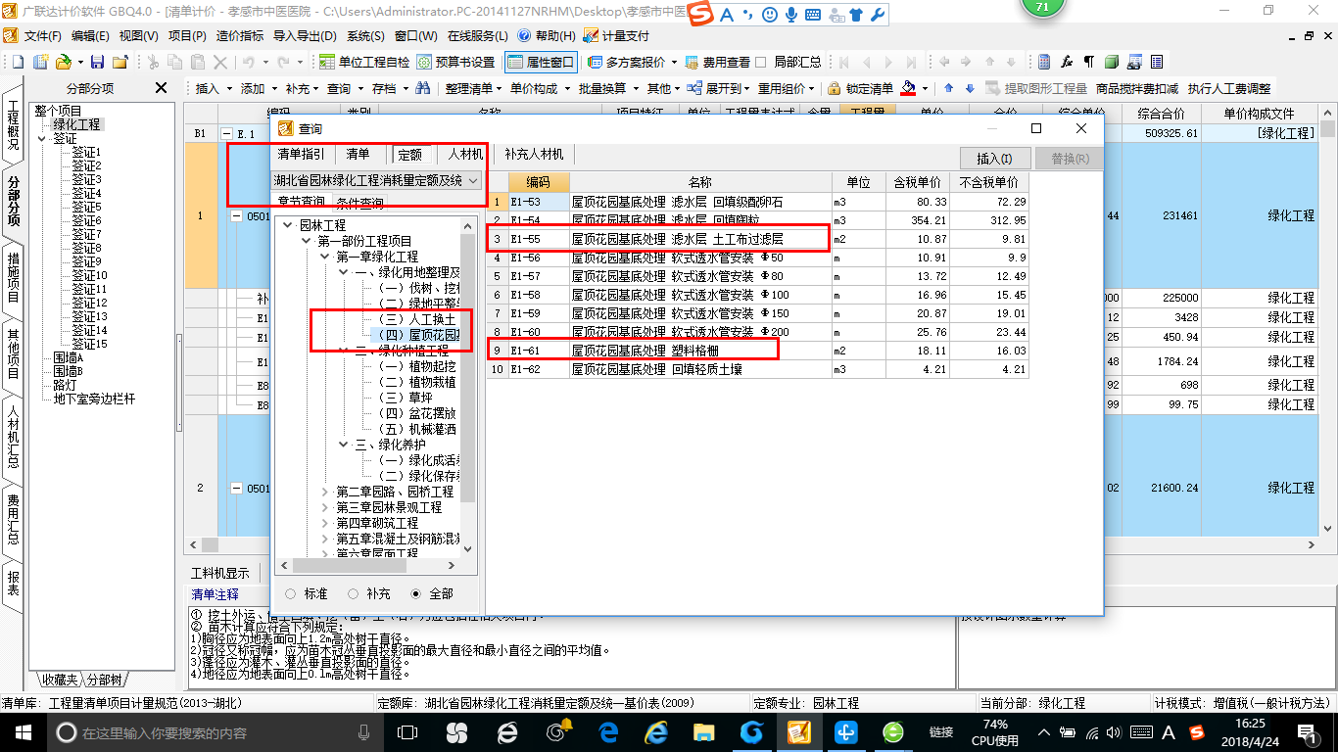Collapse 第一部份工程项目 tree node

coord(307,241)
